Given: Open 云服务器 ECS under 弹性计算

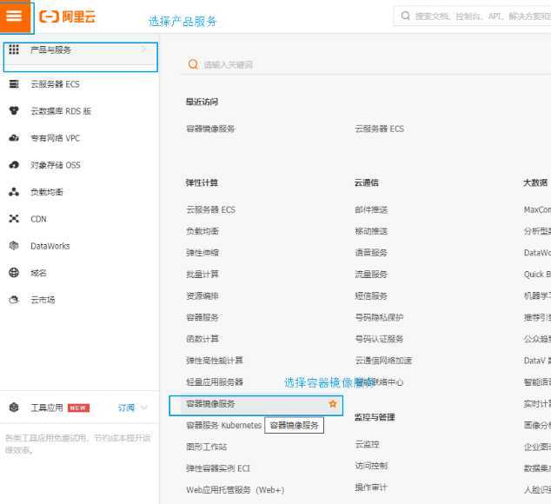Looking at the screenshot, I should click(210, 209).
